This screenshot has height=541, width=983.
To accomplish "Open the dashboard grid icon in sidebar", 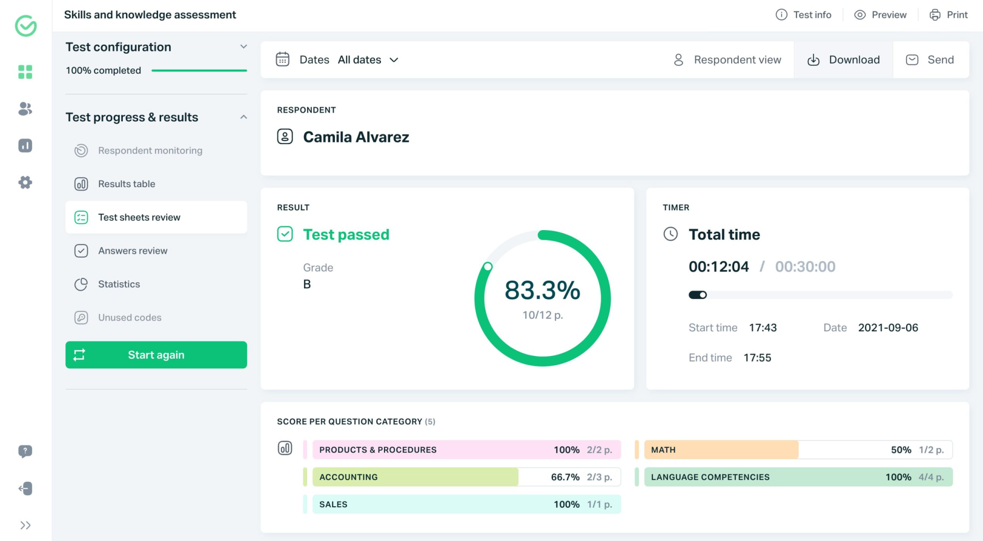I will [25, 72].
